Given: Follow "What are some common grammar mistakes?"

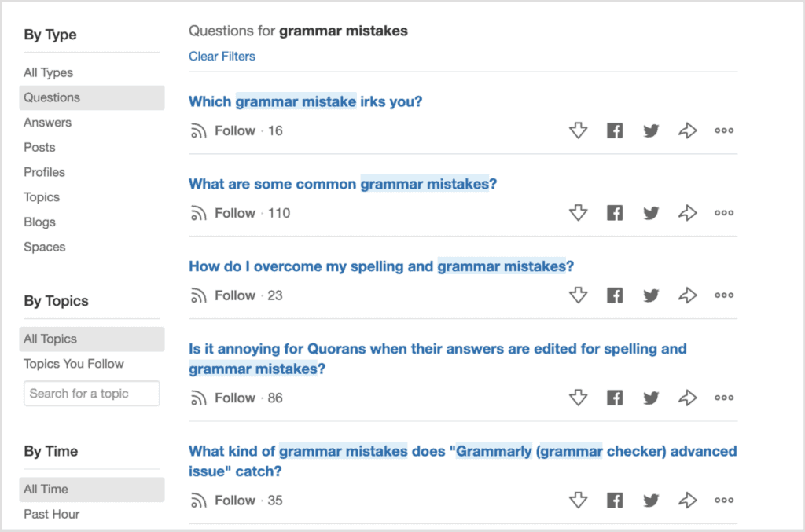Looking at the screenshot, I should (x=234, y=212).
